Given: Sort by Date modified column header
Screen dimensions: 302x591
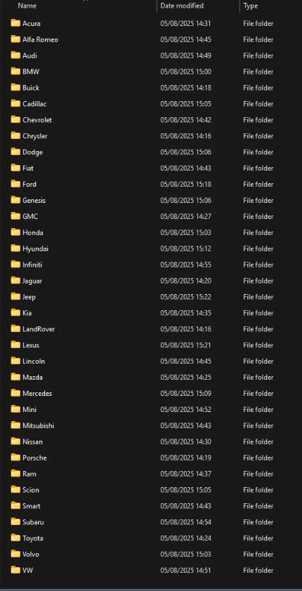Looking at the screenshot, I should point(182,6).
